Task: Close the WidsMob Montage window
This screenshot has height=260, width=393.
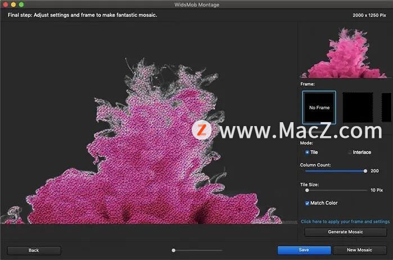Action: tap(6, 4)
